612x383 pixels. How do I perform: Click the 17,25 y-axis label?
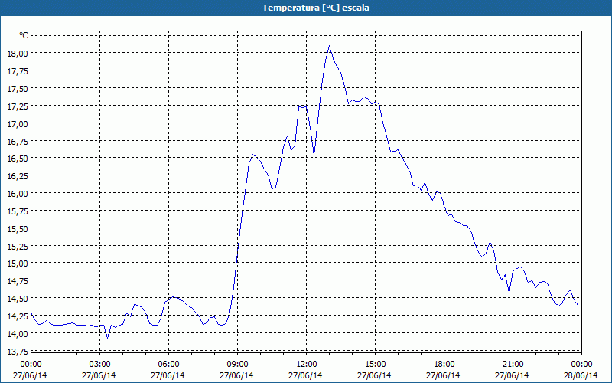tap(18, 106)
